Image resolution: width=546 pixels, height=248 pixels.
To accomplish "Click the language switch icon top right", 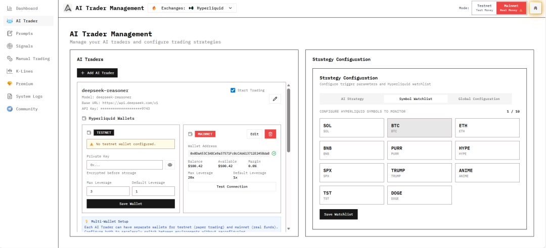I will click(x=535, y=8).
